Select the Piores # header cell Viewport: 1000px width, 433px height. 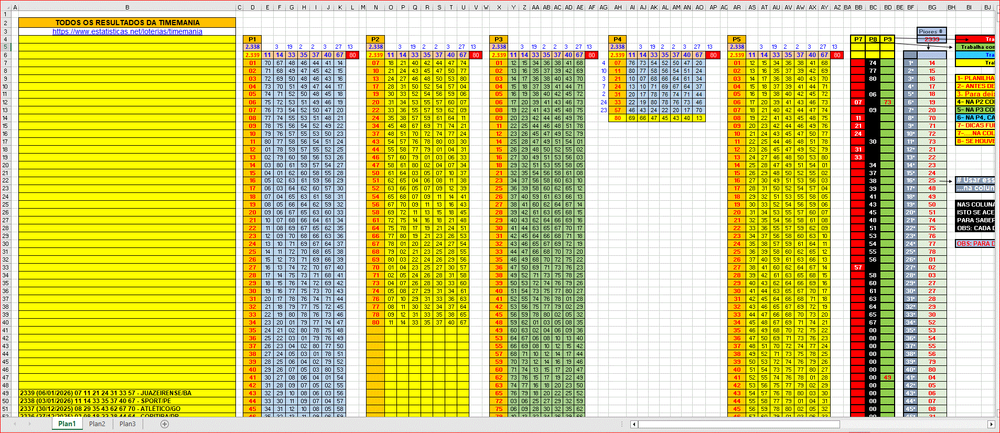(x=931, y=31)
